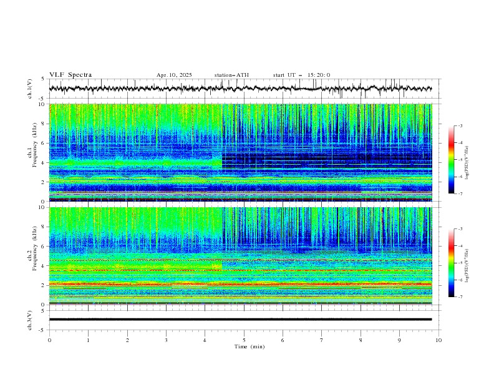The width and height of the screenshot is (494, 382).
Task: Click the 'ch.3(V)' axis label
Action: tap(30, 320)
